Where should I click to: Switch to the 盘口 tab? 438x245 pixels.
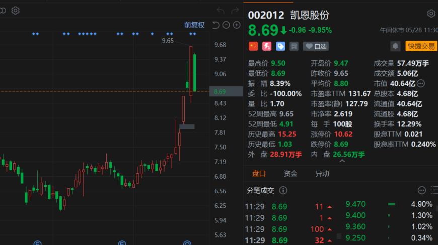tap(259, 174)
